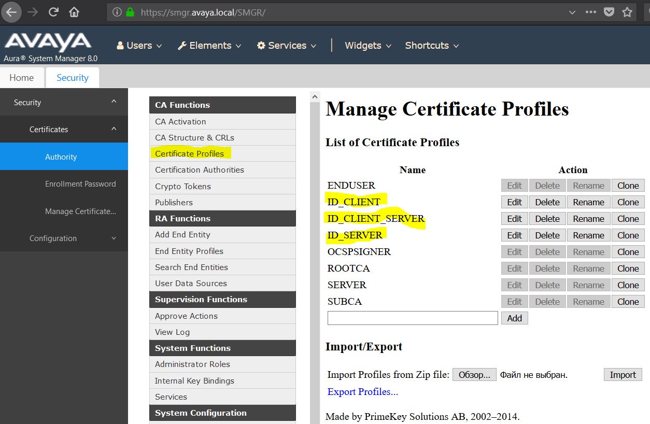
Task: Open the Shortcuts dropdown
Action: point(432,46)
